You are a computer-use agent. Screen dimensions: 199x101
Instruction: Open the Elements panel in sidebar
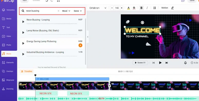pyautogui.click(x=8, y=62)
